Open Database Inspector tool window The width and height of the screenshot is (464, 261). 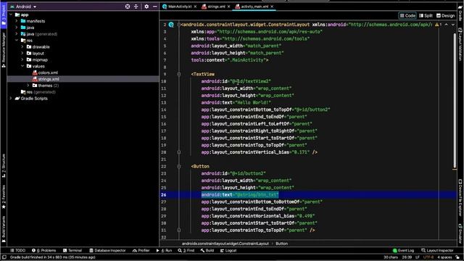[107, 250]
